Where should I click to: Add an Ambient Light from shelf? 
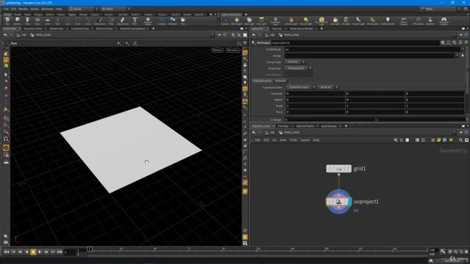point(387,21)
